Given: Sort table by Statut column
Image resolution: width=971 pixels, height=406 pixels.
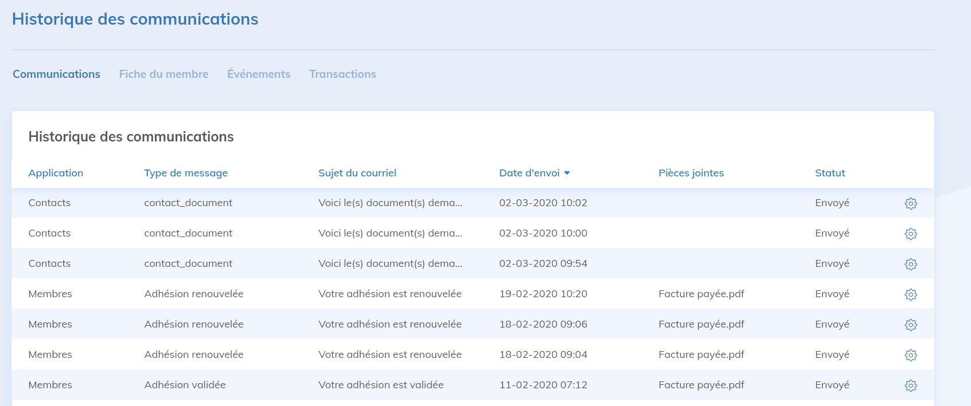Looking at the screenshot, I should (x=830, y=173).
